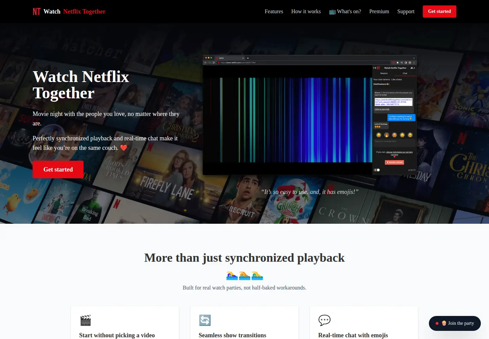Click the heading "More than just synchronized playback"
This screenshot has height=339, width=489.
pos(244,258)
